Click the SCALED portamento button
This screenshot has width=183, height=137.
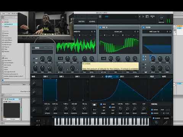point(166,118)
